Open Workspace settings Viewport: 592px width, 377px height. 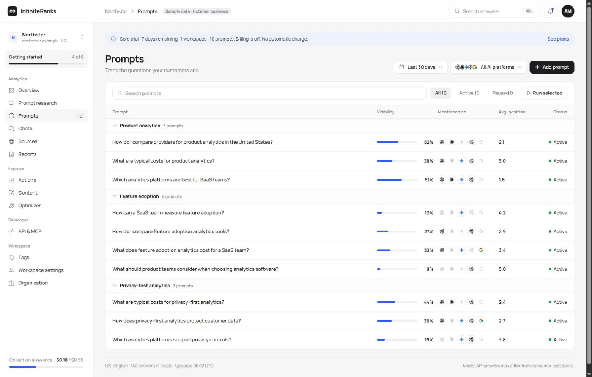click(46, 270)
